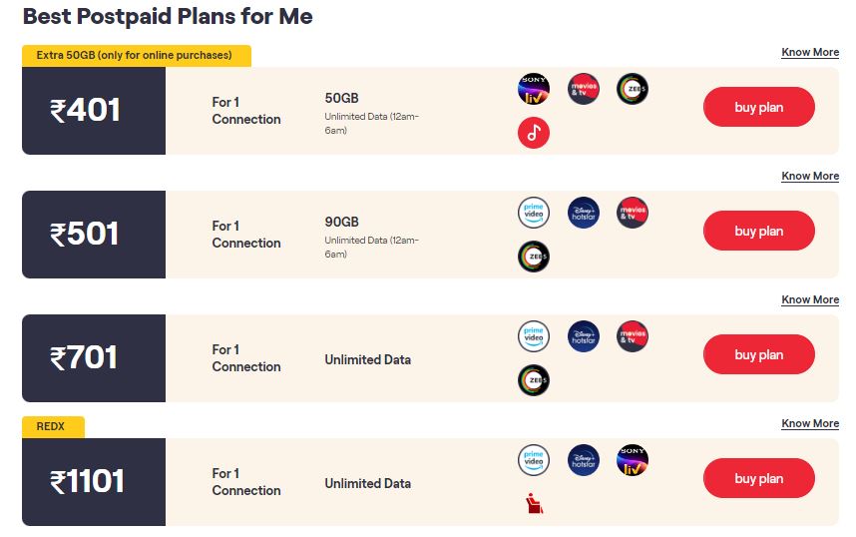Image resolution: width=856 pixels, height=537 pixels.
Task: Click Movies & TV icon in ₹701 plan
Action: point(632,336)
